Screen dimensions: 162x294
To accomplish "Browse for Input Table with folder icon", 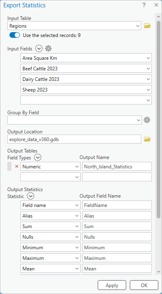I will pos(147,26).
